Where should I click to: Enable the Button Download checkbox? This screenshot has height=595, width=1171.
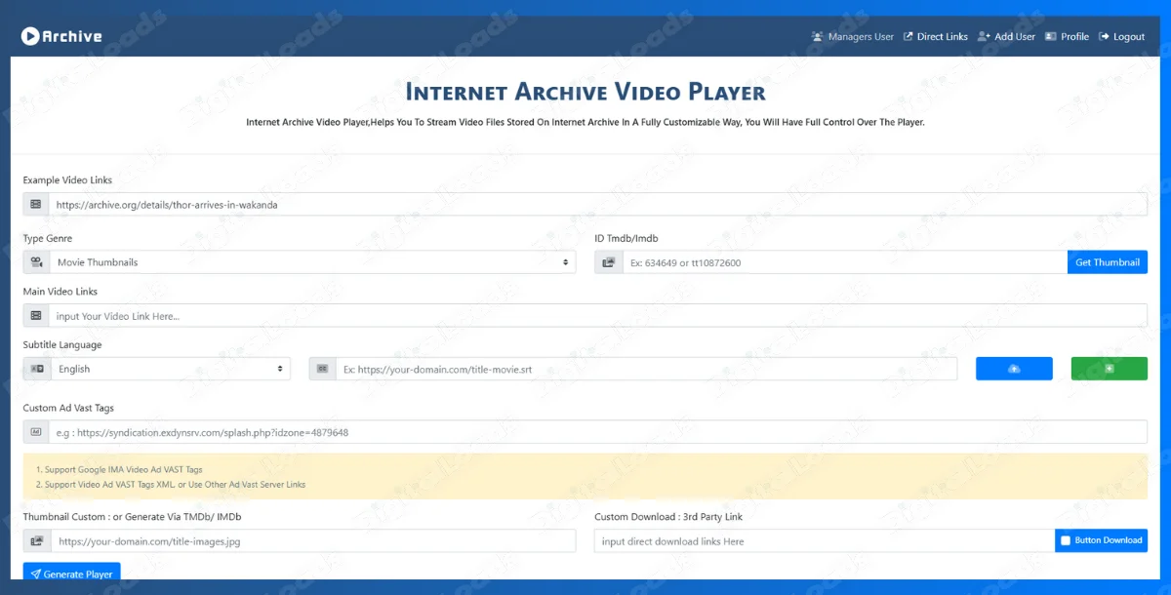1066,540
